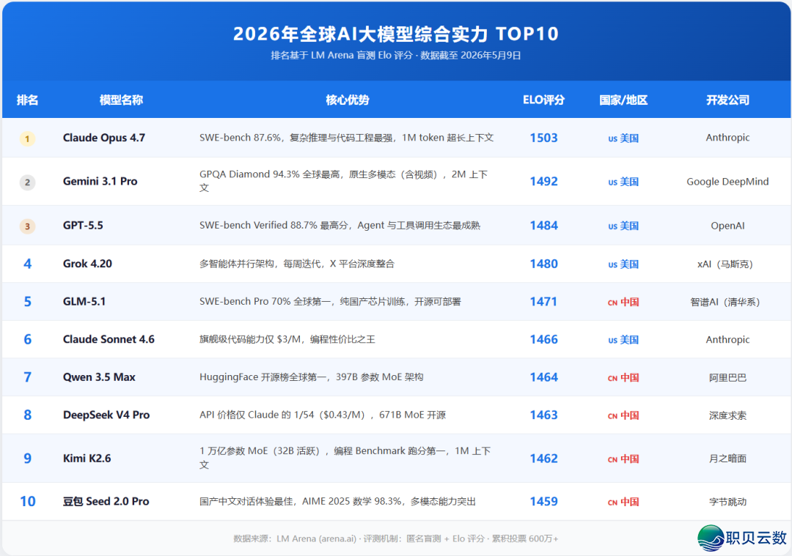
Task: Select the 核心优势 column header
Action: coord(348,100)
